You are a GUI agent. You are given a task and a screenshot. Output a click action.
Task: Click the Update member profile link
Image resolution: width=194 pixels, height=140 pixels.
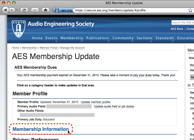click(95, 102)
